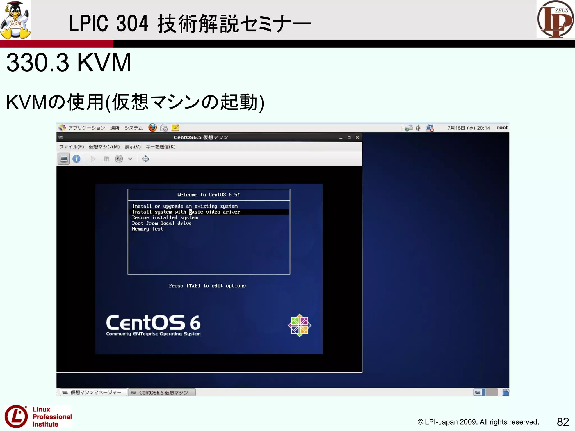Show virtual hardware details via info icon
This screenshot has height=431, width=575.
click(76, 159)
